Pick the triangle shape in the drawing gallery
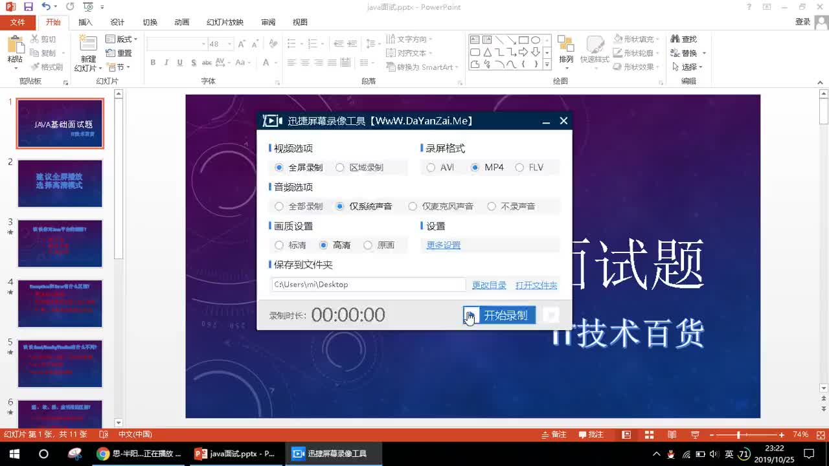 click(x=487, y=52)
